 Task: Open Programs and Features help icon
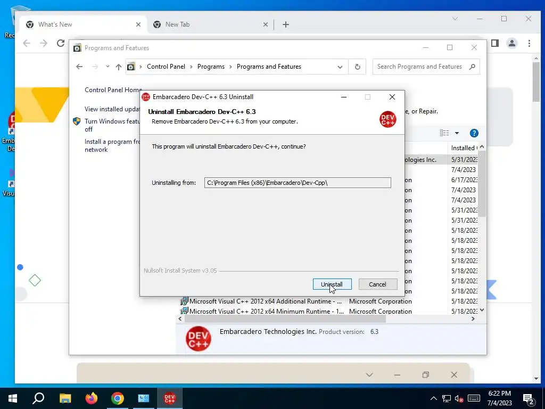tap(474, 133)
